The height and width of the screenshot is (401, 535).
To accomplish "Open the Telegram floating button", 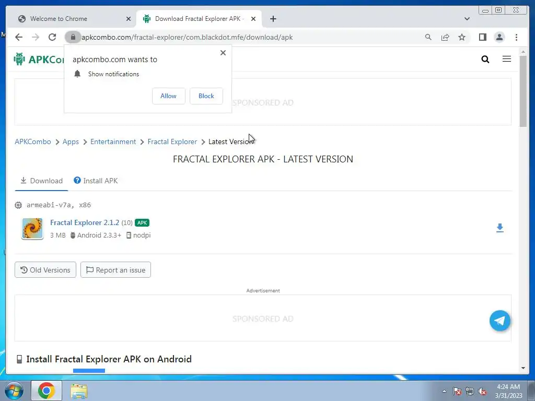I will 500,321.
